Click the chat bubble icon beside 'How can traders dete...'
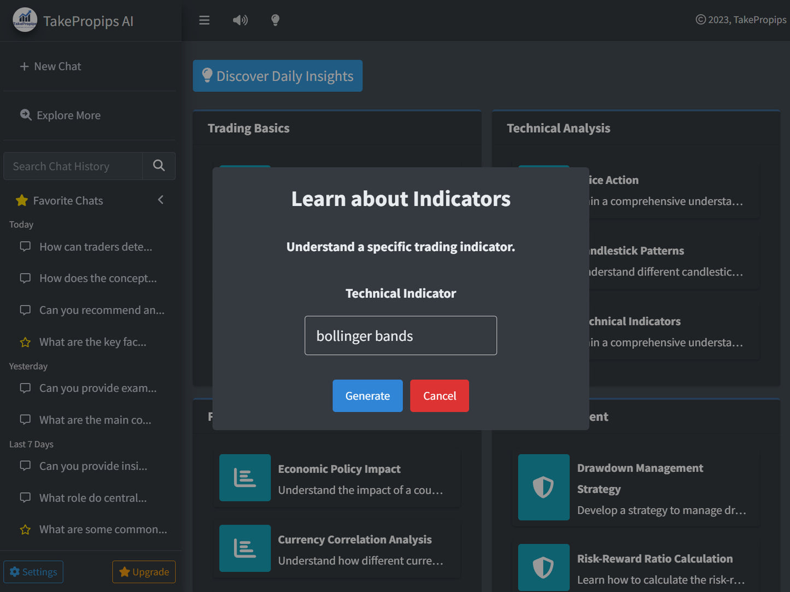Viewport: 790px width, 592px height. (25, 247)
